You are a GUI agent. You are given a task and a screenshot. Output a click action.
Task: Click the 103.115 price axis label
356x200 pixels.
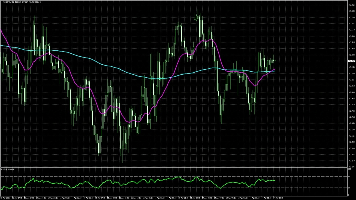click(x=351, y=80)
